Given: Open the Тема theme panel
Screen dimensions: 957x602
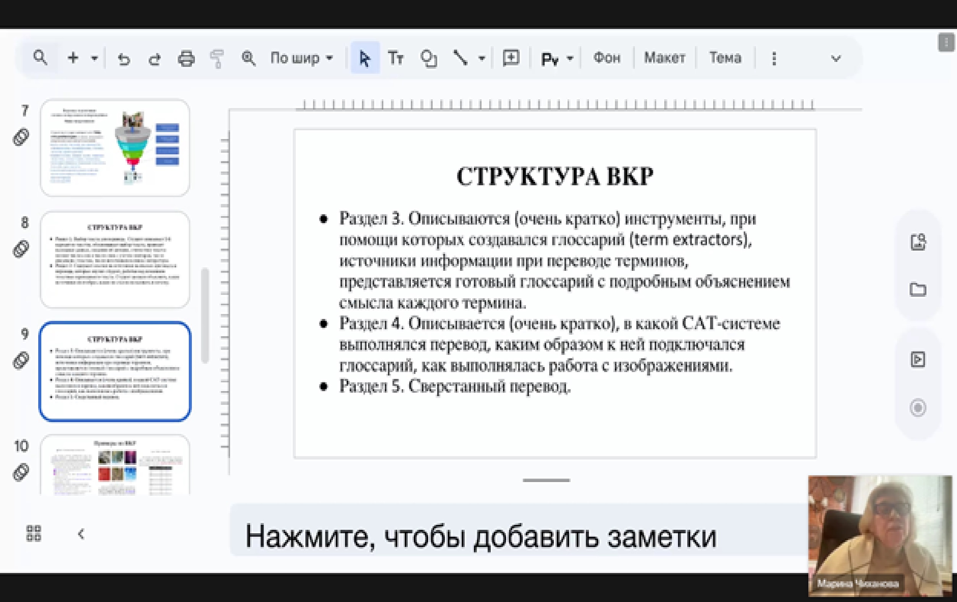Looking at the screenshot, I should tap(725, 58).
